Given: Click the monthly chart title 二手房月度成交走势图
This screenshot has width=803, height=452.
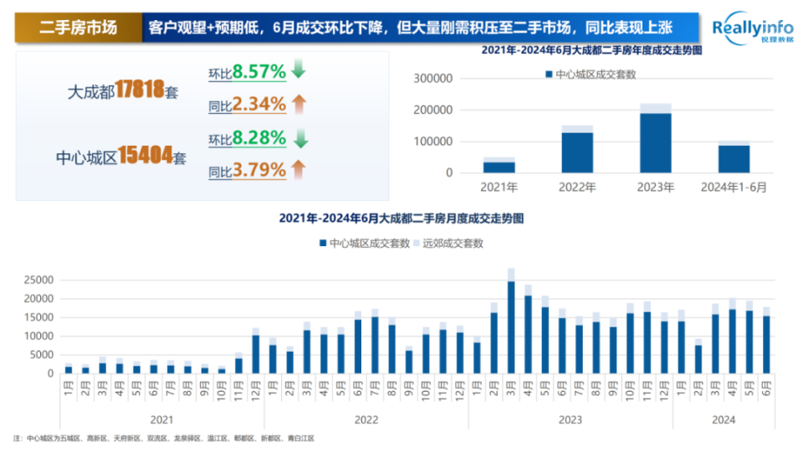Looking at the screenshot, I should (x=401, y=218).
